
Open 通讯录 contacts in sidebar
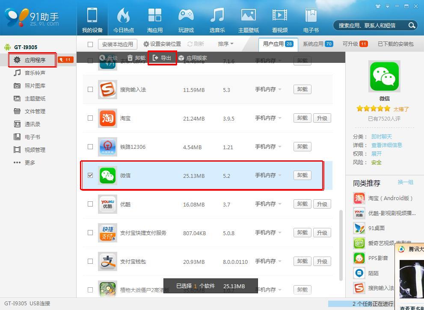(27, 124)
